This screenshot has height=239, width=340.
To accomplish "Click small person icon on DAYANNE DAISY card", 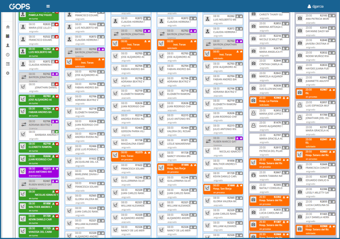I will coord(330,28).
